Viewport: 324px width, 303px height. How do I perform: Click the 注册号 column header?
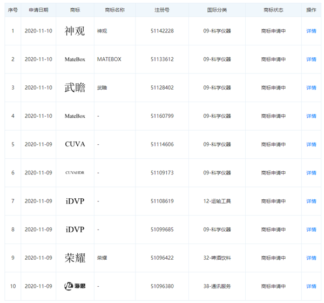(162, 10)
